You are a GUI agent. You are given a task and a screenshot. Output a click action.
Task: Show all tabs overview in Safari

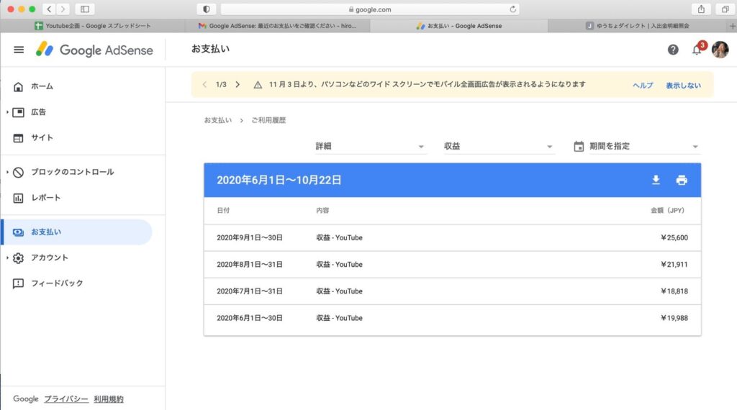click(x=725, y=9)
